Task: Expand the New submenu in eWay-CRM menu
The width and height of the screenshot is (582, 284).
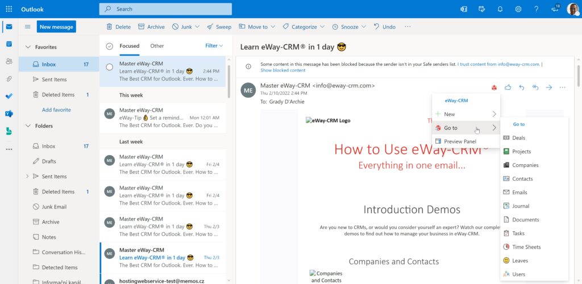Action: pos(466,114)
